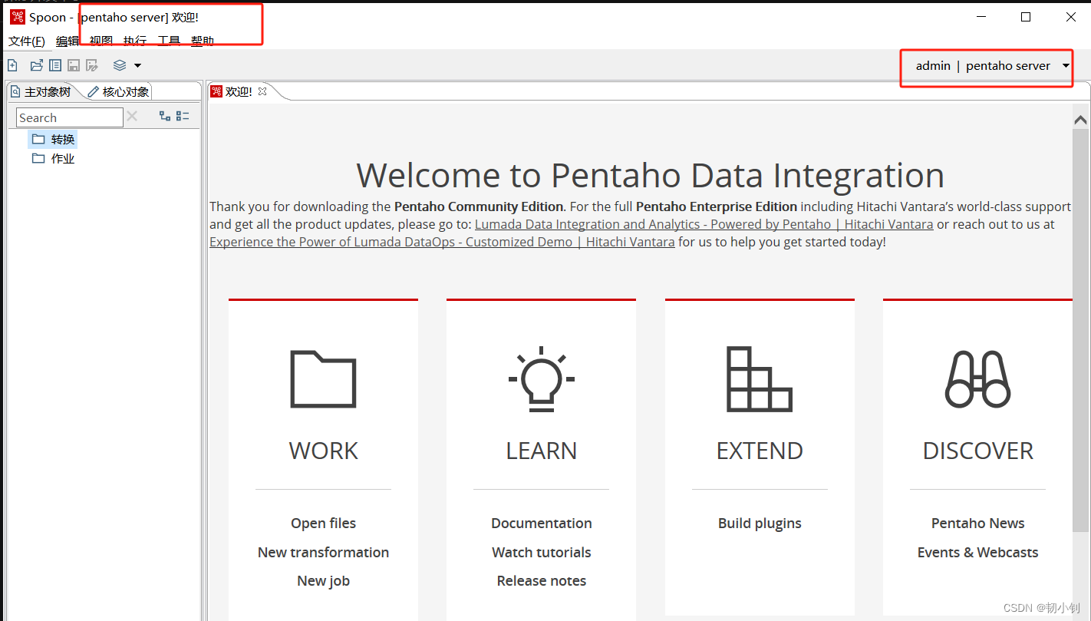Open the Explore repository toolbar icon
1091x621 pixels.
(55, 65)
